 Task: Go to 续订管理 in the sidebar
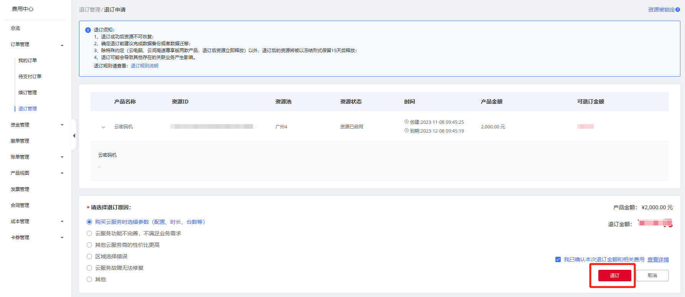coord(28,93)
